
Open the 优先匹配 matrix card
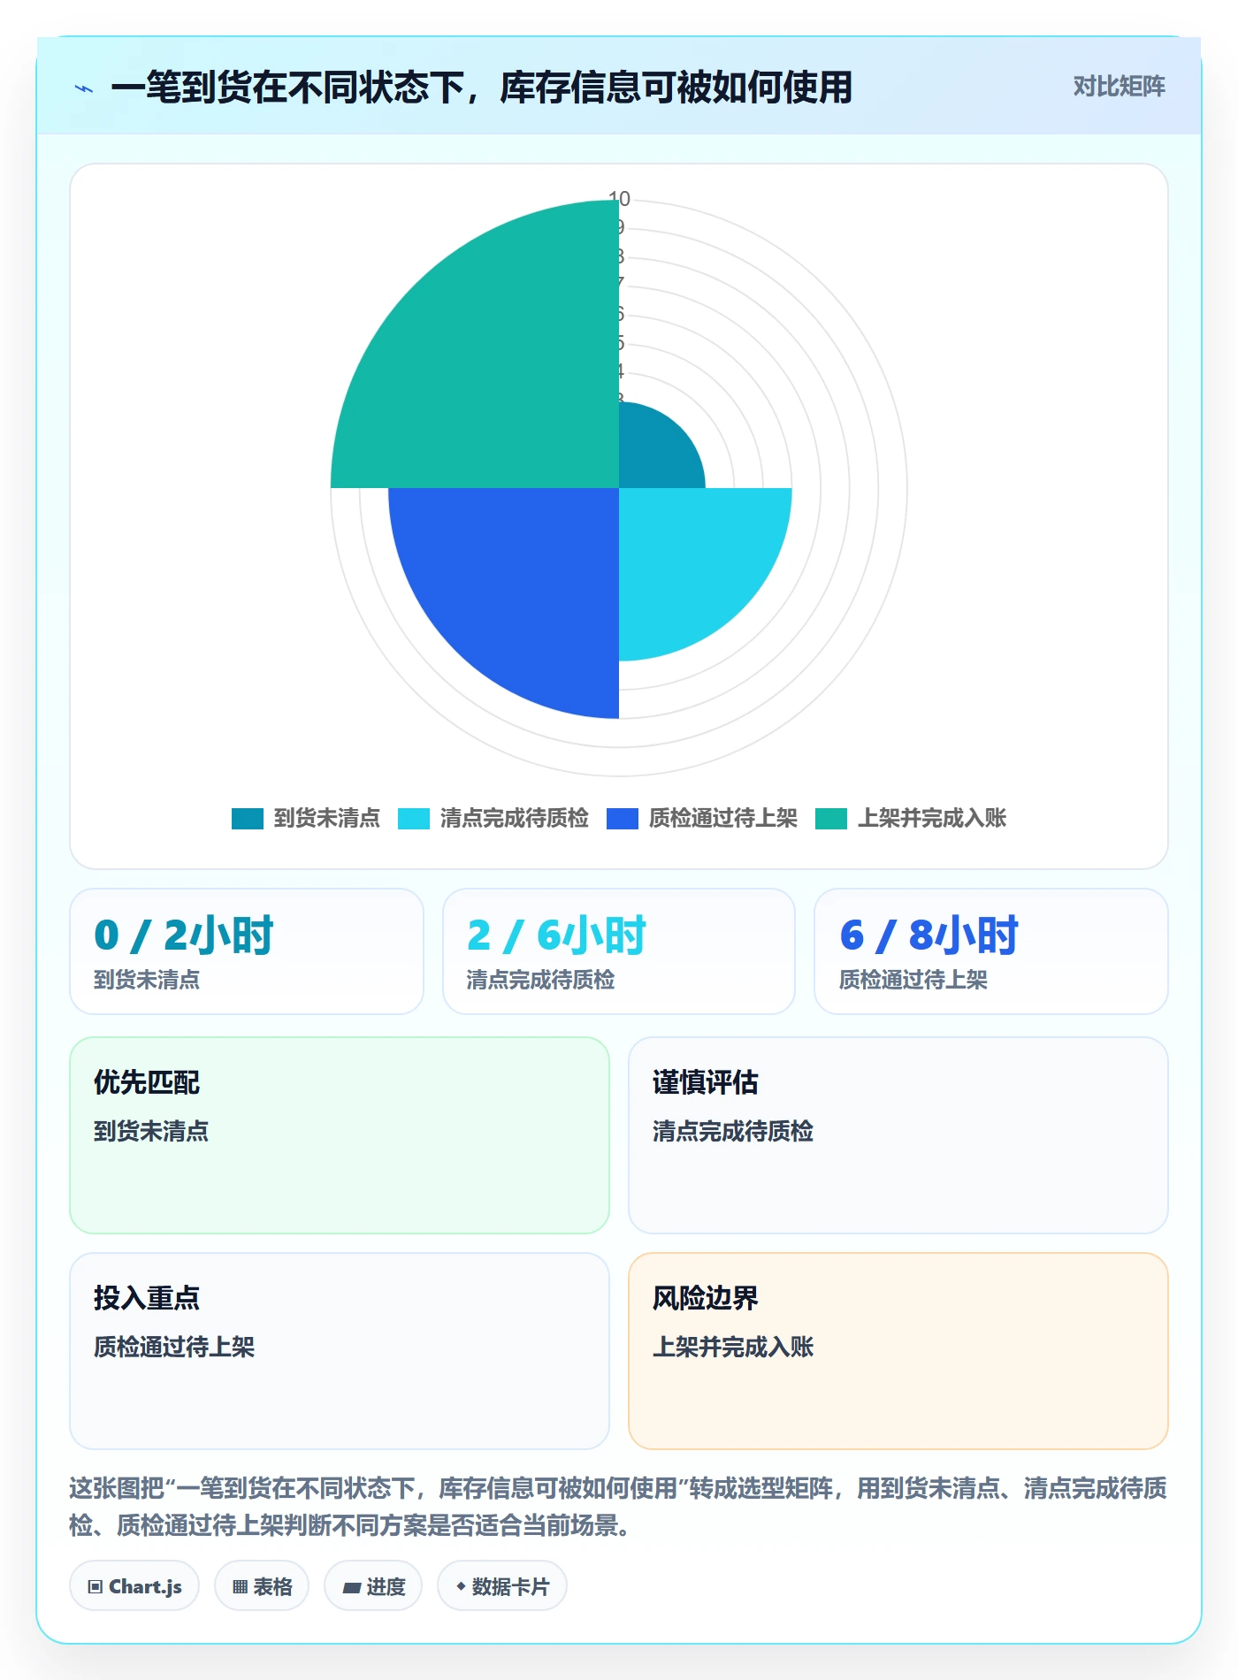(340, 1135)
